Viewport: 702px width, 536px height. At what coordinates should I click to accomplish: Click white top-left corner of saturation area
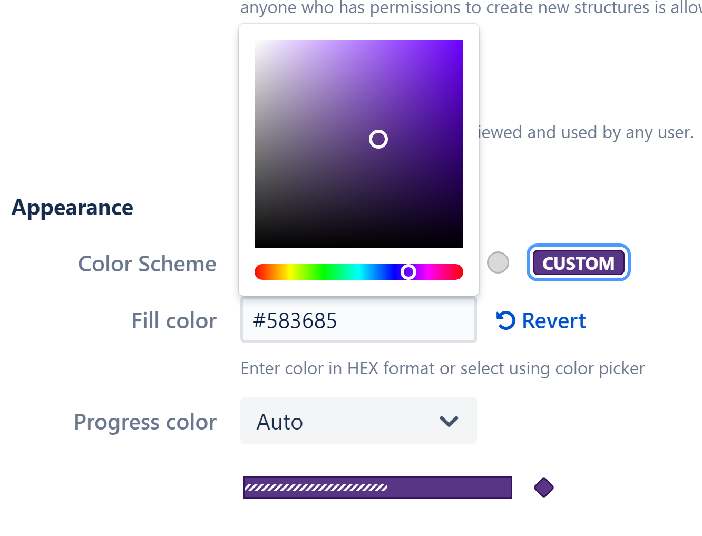coord(257,42)
